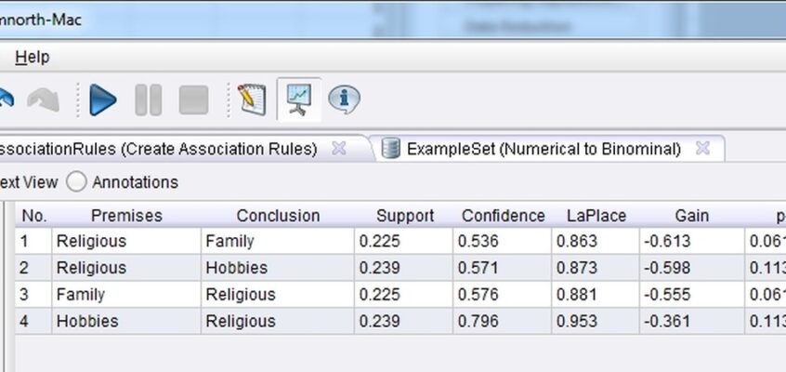Switch to Results perspective chart icon
786x372 pixels.
pos(299,100)
